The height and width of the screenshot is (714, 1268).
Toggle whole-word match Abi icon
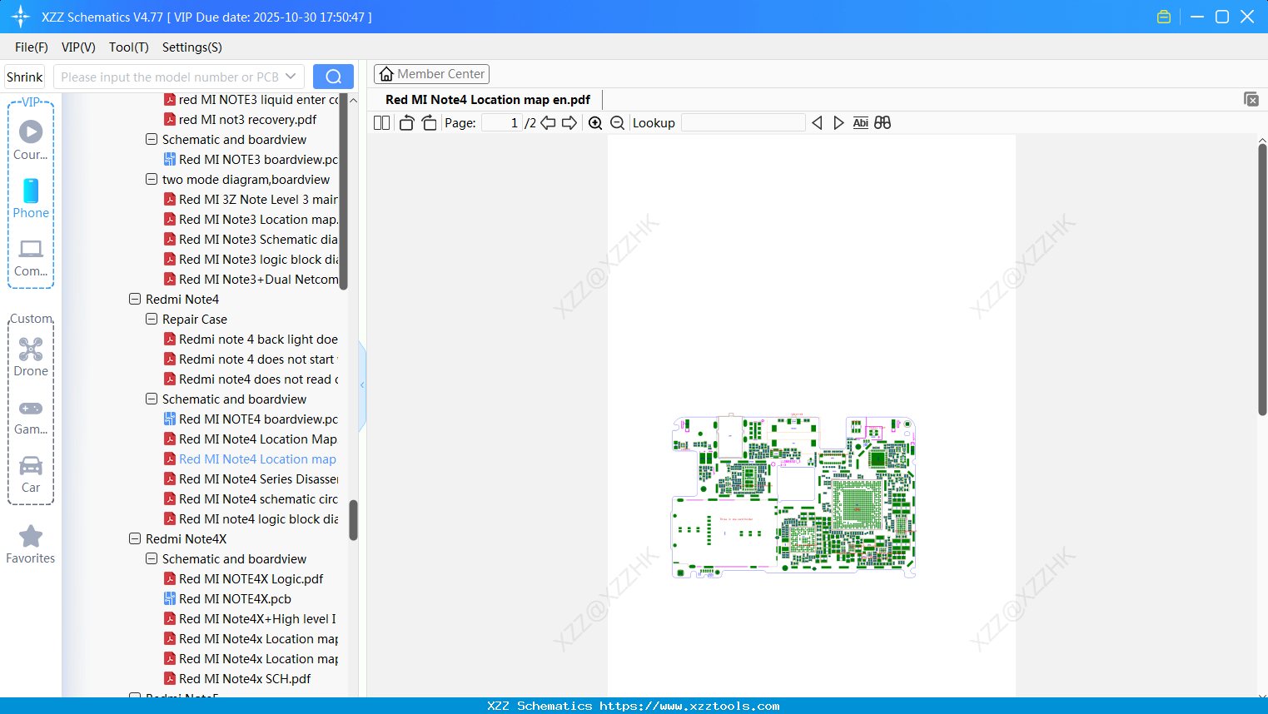pyautogui.click(x=861, y=123)
